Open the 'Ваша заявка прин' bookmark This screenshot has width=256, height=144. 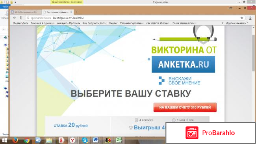tap(184, 23)
